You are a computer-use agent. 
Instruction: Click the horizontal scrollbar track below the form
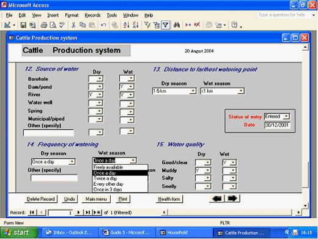(x=231, y=213)
